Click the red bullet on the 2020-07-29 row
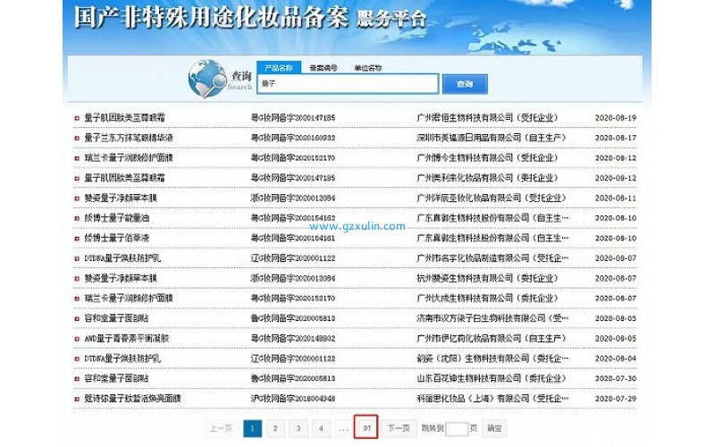Viewport: 715px width, 447px height. pos(77,399)
